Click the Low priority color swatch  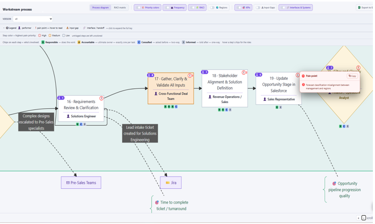(x=64, y=36)
